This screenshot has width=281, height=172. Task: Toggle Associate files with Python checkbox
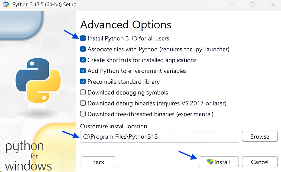(83, 49)
